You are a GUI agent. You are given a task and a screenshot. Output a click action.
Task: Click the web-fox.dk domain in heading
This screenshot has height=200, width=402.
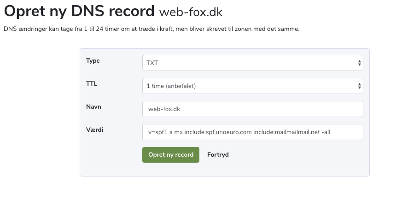(191, 12)
